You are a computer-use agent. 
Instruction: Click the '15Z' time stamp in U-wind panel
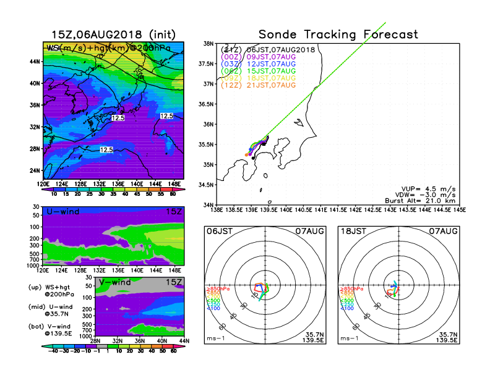[173, 212]
